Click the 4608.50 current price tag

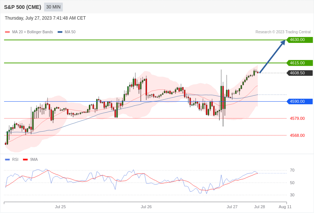(x=300, y=73)
